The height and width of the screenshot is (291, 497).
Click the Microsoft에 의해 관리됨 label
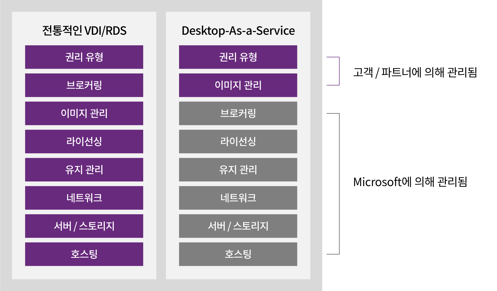tap(410, 182)
